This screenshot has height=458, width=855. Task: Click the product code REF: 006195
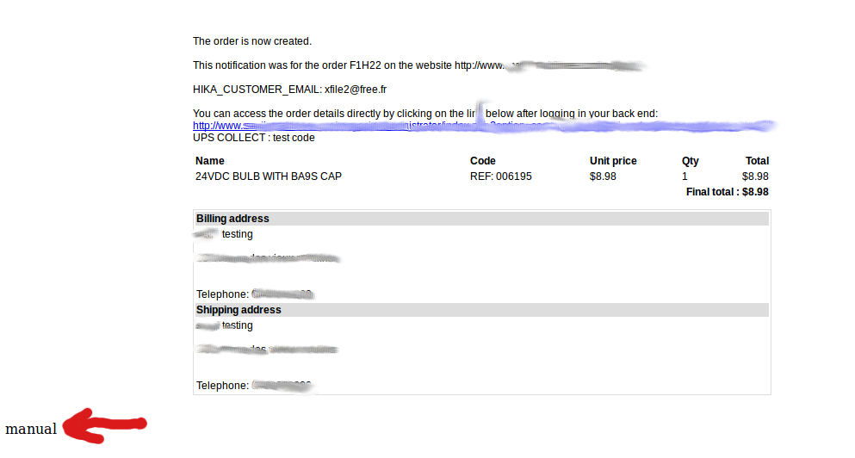point(500,176)
